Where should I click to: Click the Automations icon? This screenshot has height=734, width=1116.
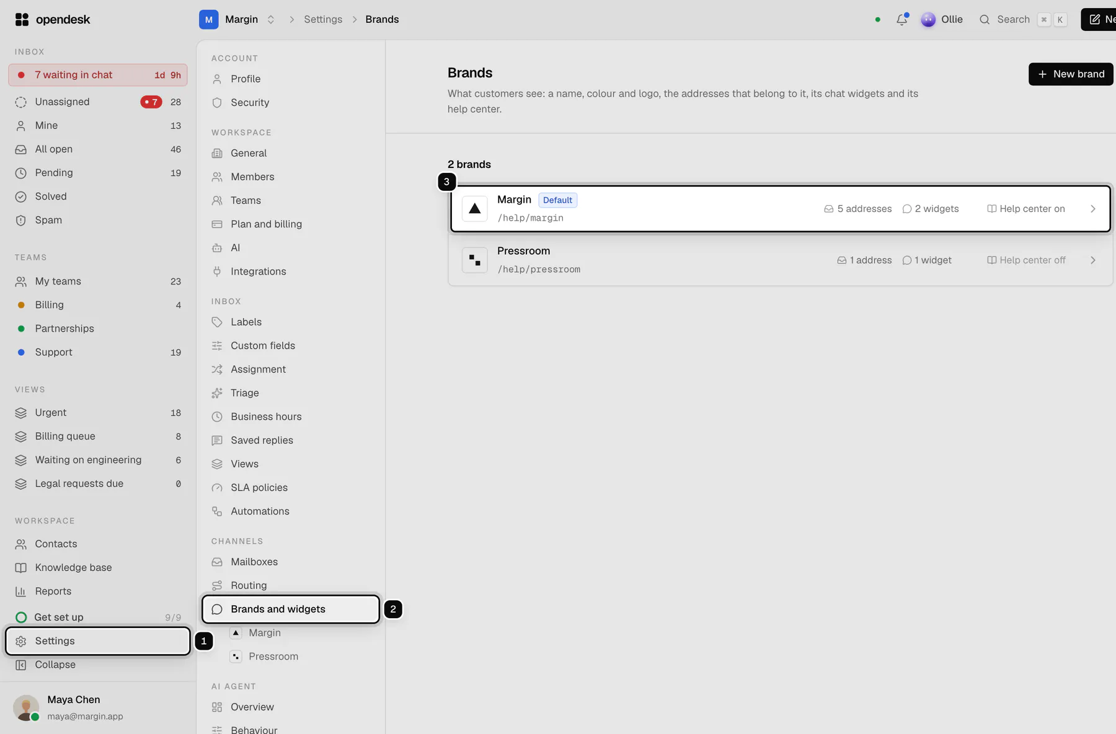point(217,511)
